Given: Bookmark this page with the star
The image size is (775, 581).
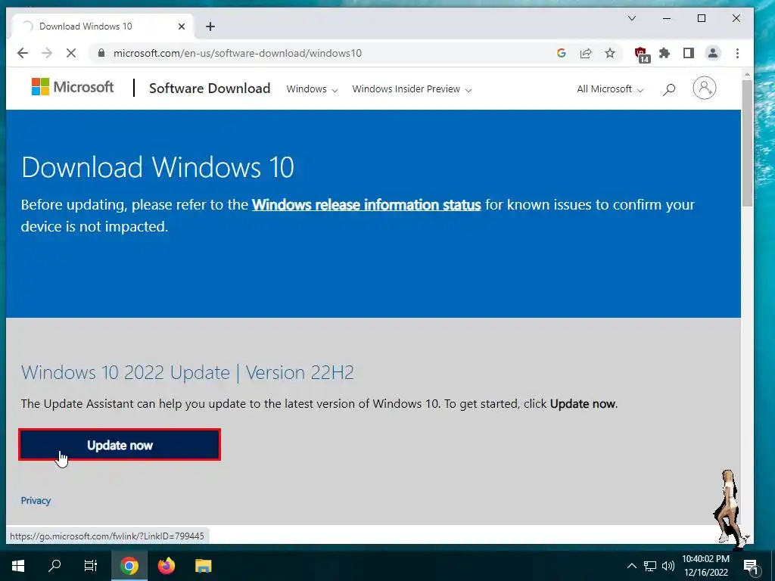Looking at the screenshot, I should (x=610, y=54).
